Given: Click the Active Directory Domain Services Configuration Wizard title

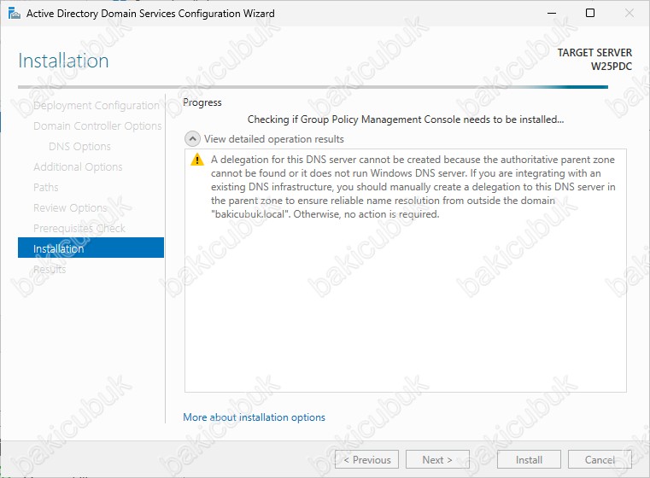Looking at the screenshot, I should pos(150,14).
